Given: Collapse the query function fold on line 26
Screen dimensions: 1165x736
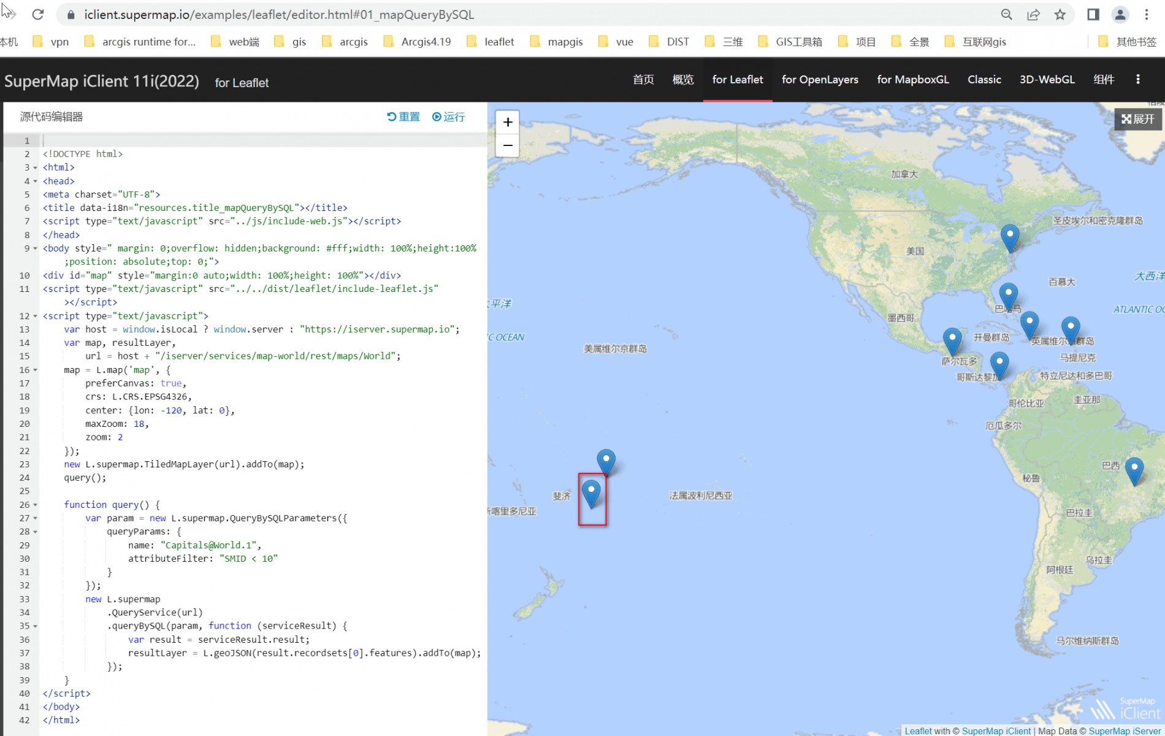Looking at the screenshot, I should point(35,505).
